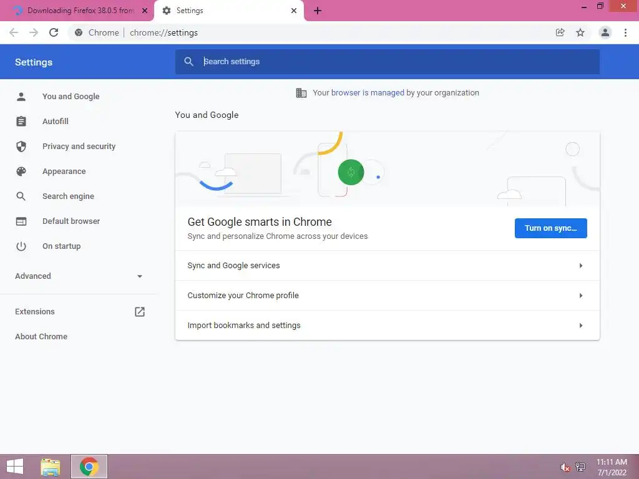Go to Privacy and security settings
639x479 pixels.
(x=79, y=146)
